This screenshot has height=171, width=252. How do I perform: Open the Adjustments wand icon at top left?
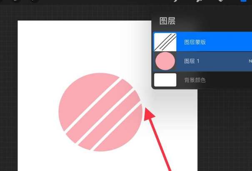35,1
